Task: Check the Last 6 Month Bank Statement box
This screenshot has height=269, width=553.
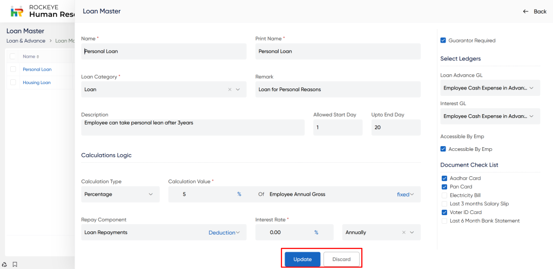Action: coord(444,221)
